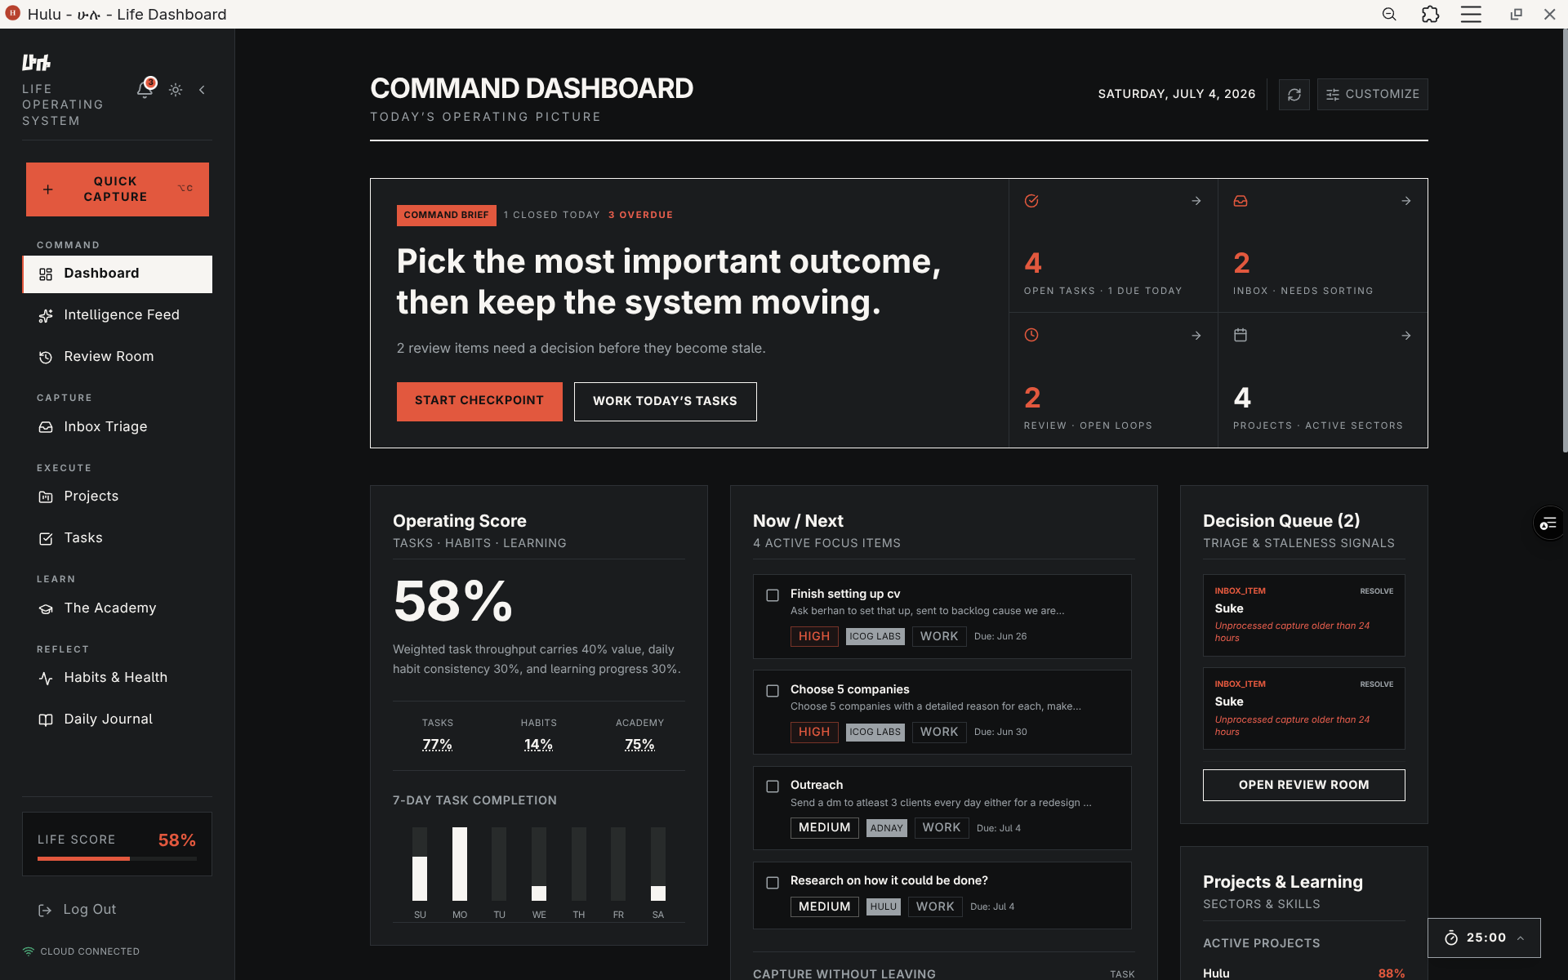This screenshot has width=1568, height=980.
Task: Toggle light theme with sun icon
Action: (176, 90)
